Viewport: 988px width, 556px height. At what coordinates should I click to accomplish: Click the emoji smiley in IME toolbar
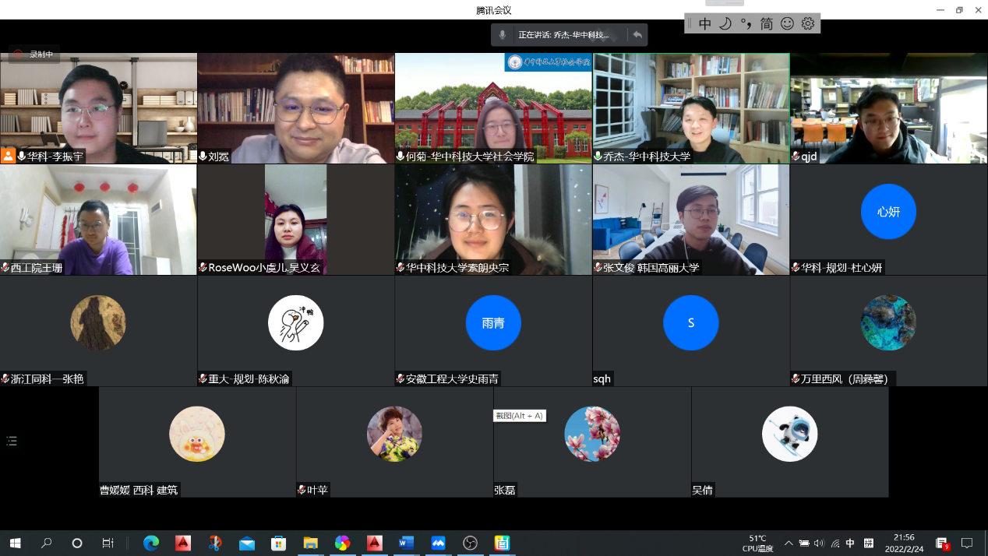[x=787, y=24]
